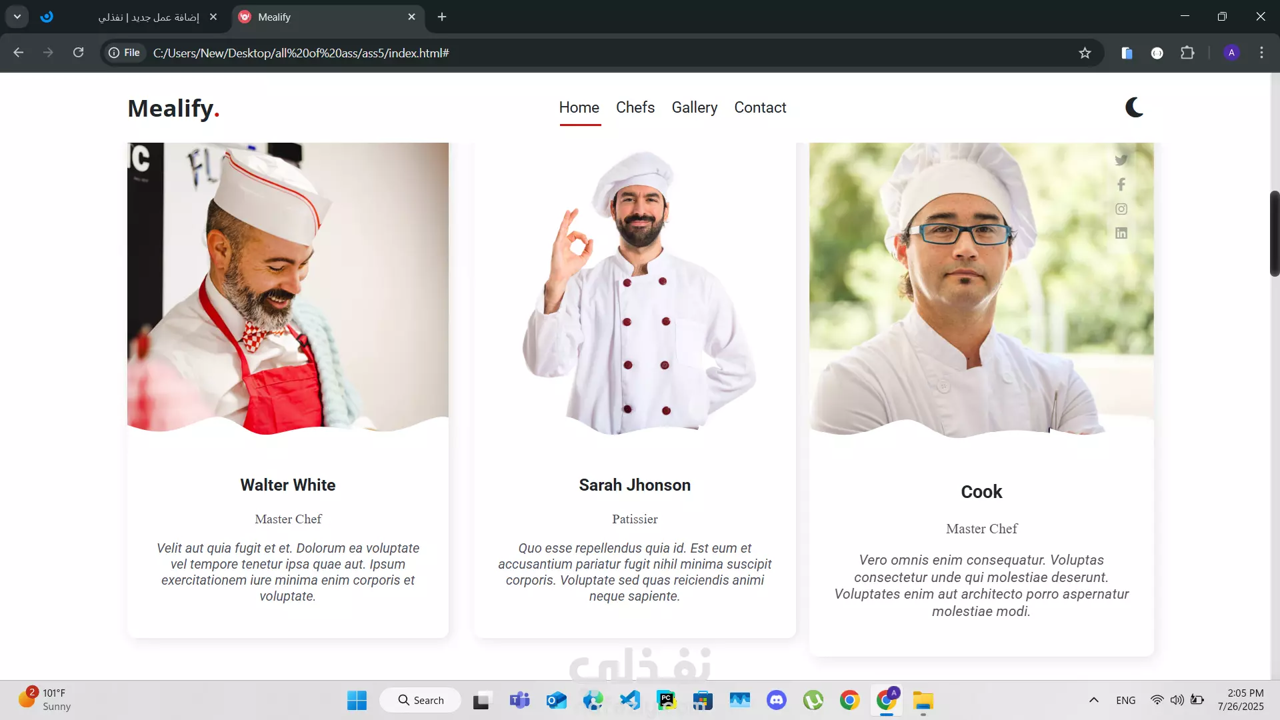Open a new browser tab

tap(442, 17)
